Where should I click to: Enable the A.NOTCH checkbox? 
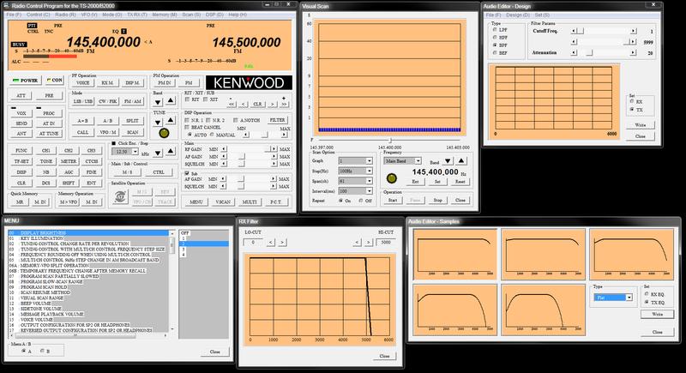[x=235, y=120]
